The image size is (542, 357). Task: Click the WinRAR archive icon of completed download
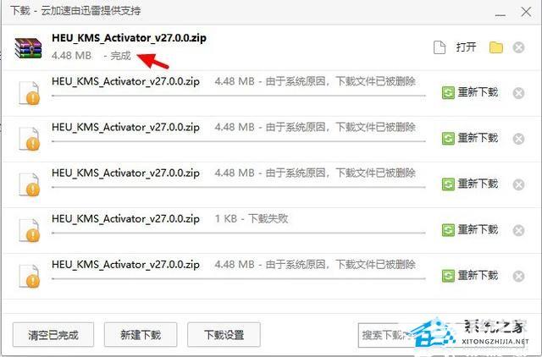(28, 48)
